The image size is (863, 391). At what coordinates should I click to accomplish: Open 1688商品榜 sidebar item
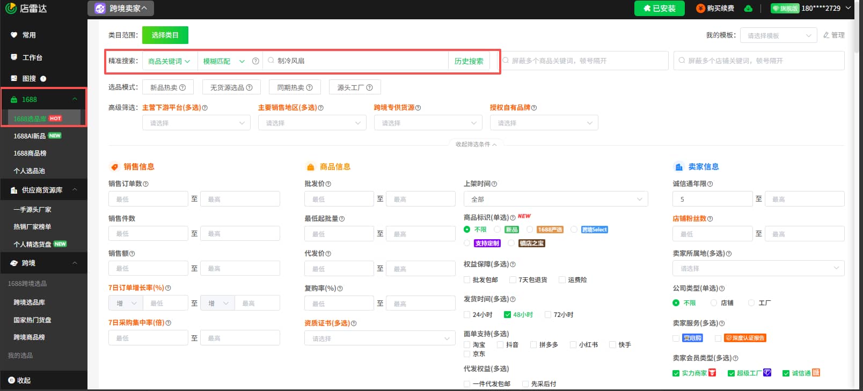30,153
